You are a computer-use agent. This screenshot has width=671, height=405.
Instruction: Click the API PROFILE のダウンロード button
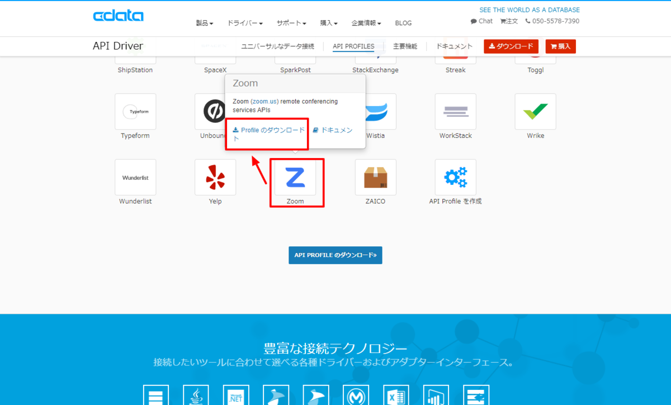tap(335, 255)
